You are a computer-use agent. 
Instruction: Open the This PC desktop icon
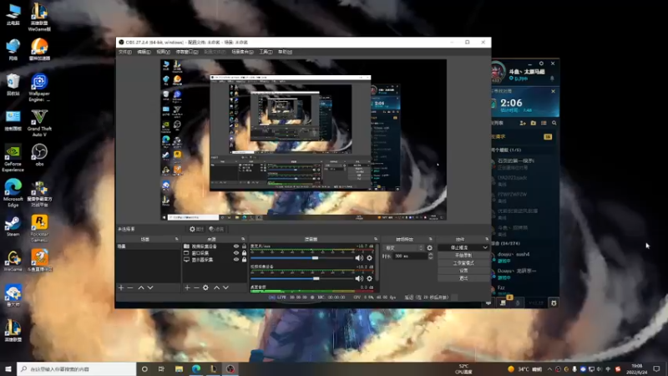coord(13,14)
